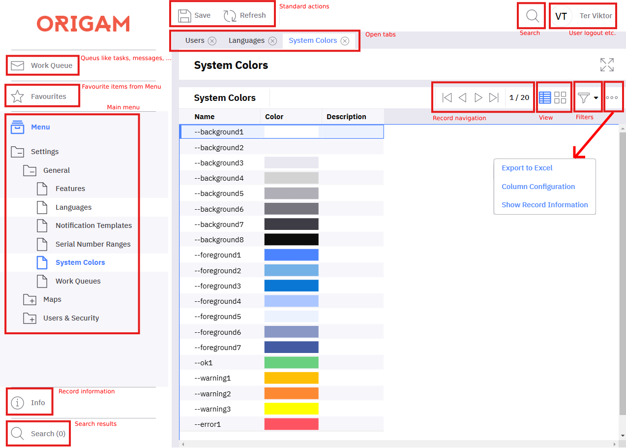Open Serial Number Ranges menu item
This screenshot has height=448, width=626.
click(93, 244)
